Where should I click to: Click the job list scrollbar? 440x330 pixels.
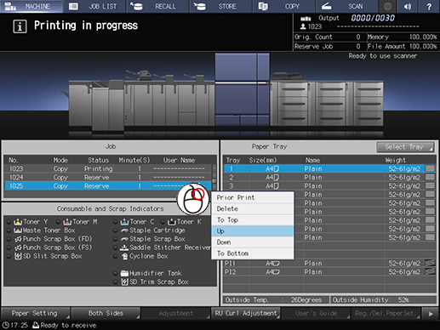[x=214, y=177]
